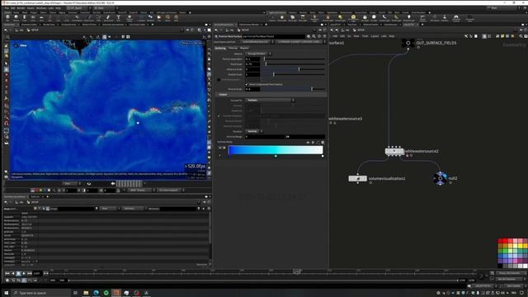The height and width of the screenshot is (297, 528).
Task: Play the timeline forward
Action: [24, 273]
